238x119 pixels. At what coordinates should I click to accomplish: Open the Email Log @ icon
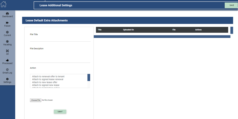[x=7, y=70]
